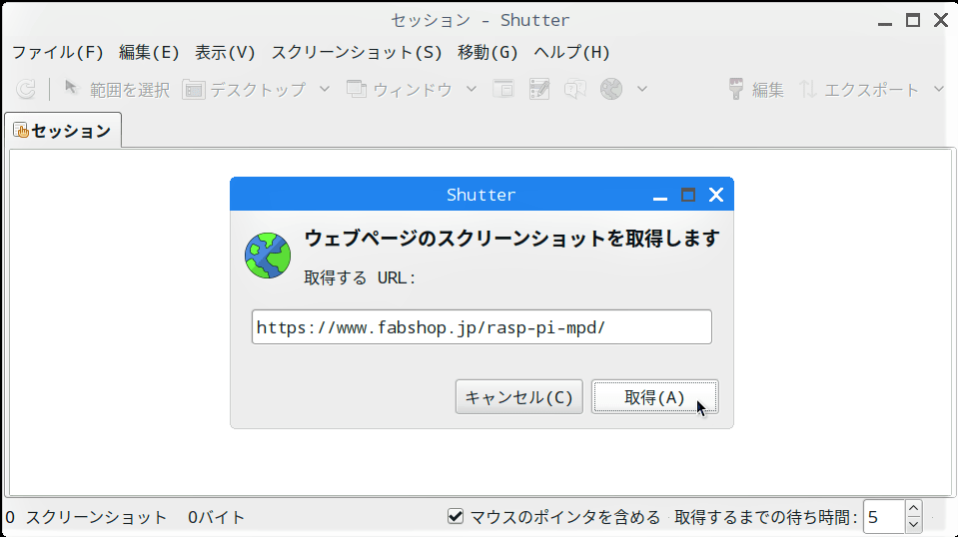958x537 pixels.
Task: Expand the web capture dropdown arrow
Action: (641, 89)
